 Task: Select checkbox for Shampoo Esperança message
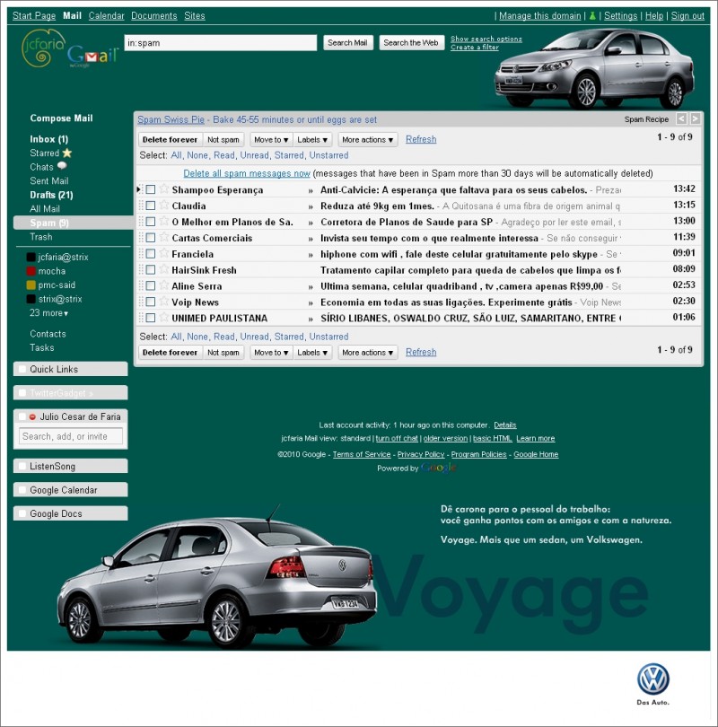(x=151, y=189)
